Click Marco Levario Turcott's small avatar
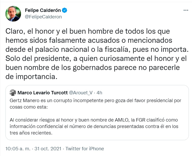This screenshot has width=192, height=156. pyautogui.click(x=13, y=93)
